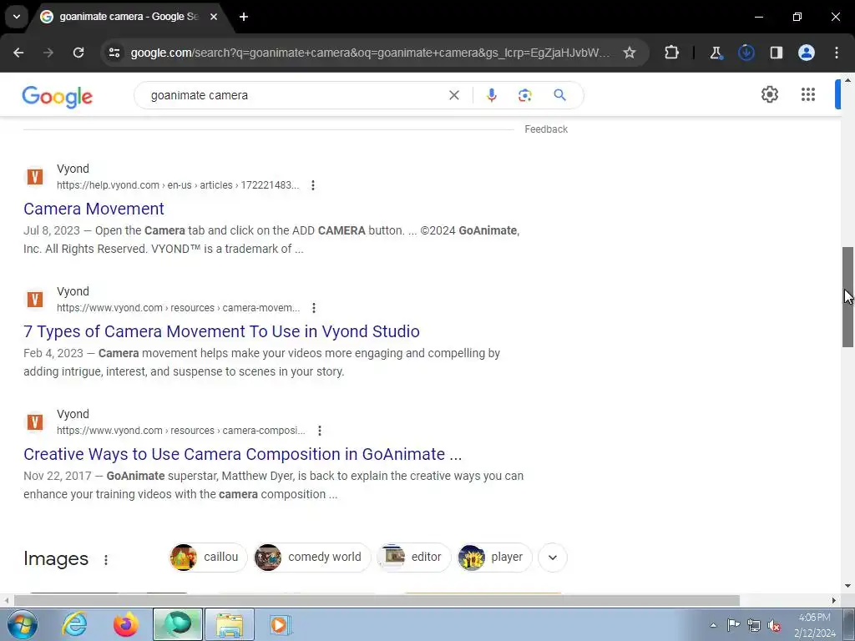Click the horizontal scrollbar right arrow
This screenshot has width=855, height=641.
tap(834, 600)
